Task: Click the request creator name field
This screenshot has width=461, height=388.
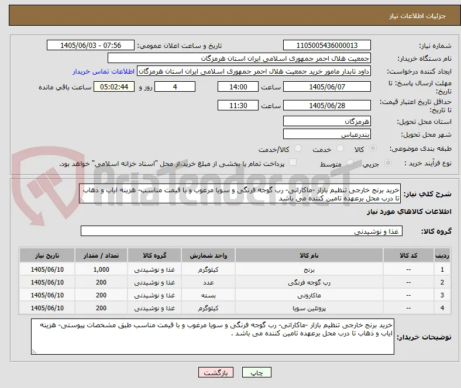Action: coord(254,71)
